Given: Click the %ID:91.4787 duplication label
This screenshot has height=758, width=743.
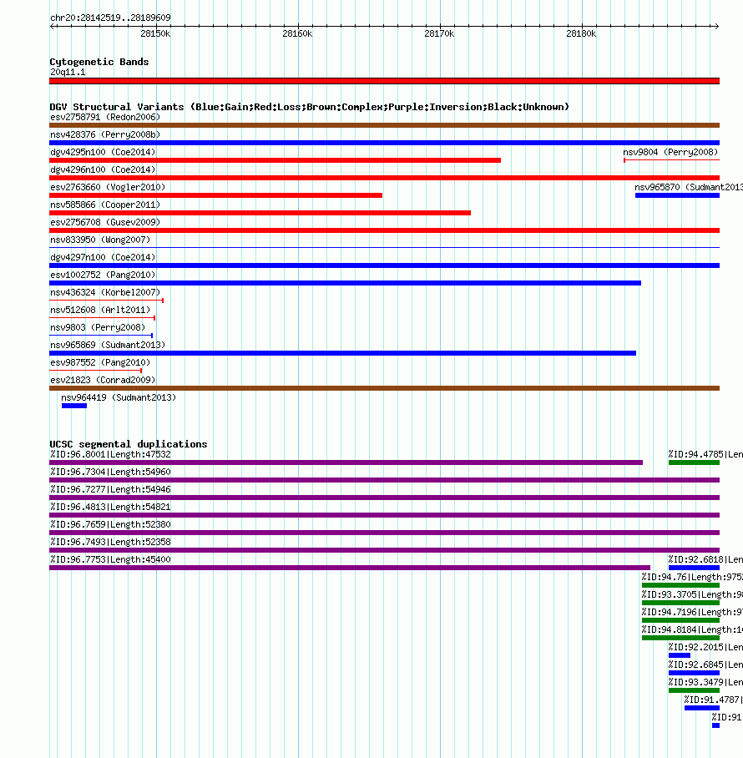Looking at the screenshot, I should 714,700.
